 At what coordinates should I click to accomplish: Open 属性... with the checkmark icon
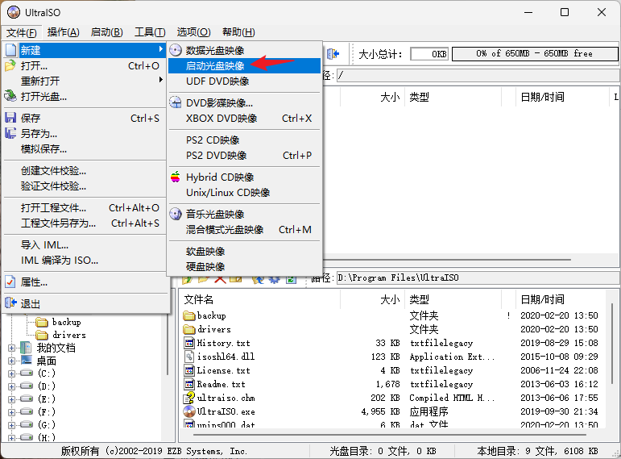pyautogui.click(x=85, y=282)
